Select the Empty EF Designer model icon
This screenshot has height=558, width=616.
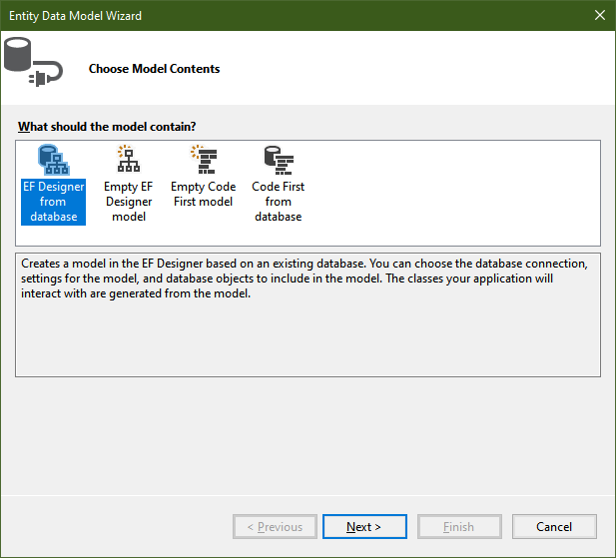coord(129,159)
